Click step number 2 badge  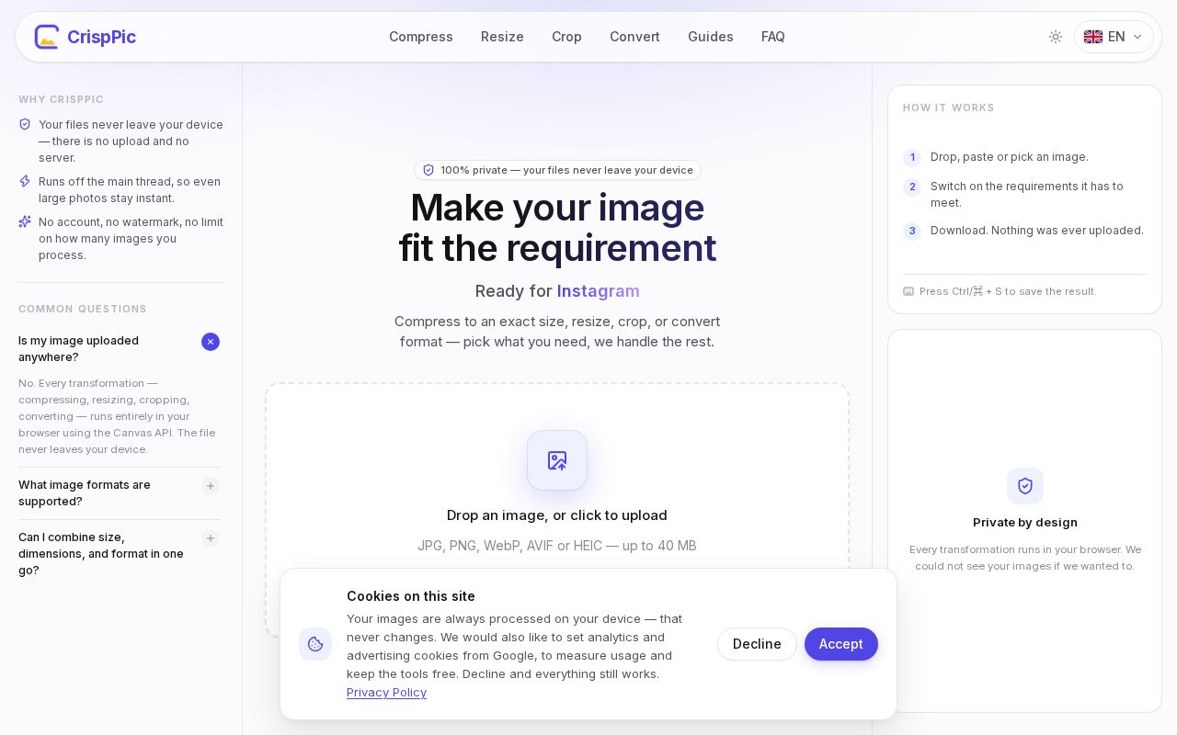[912, 187]
